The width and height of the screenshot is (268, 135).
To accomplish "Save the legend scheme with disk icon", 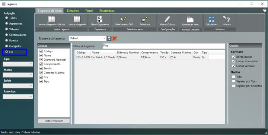I will pyautogui.click(x=109, y=38).
